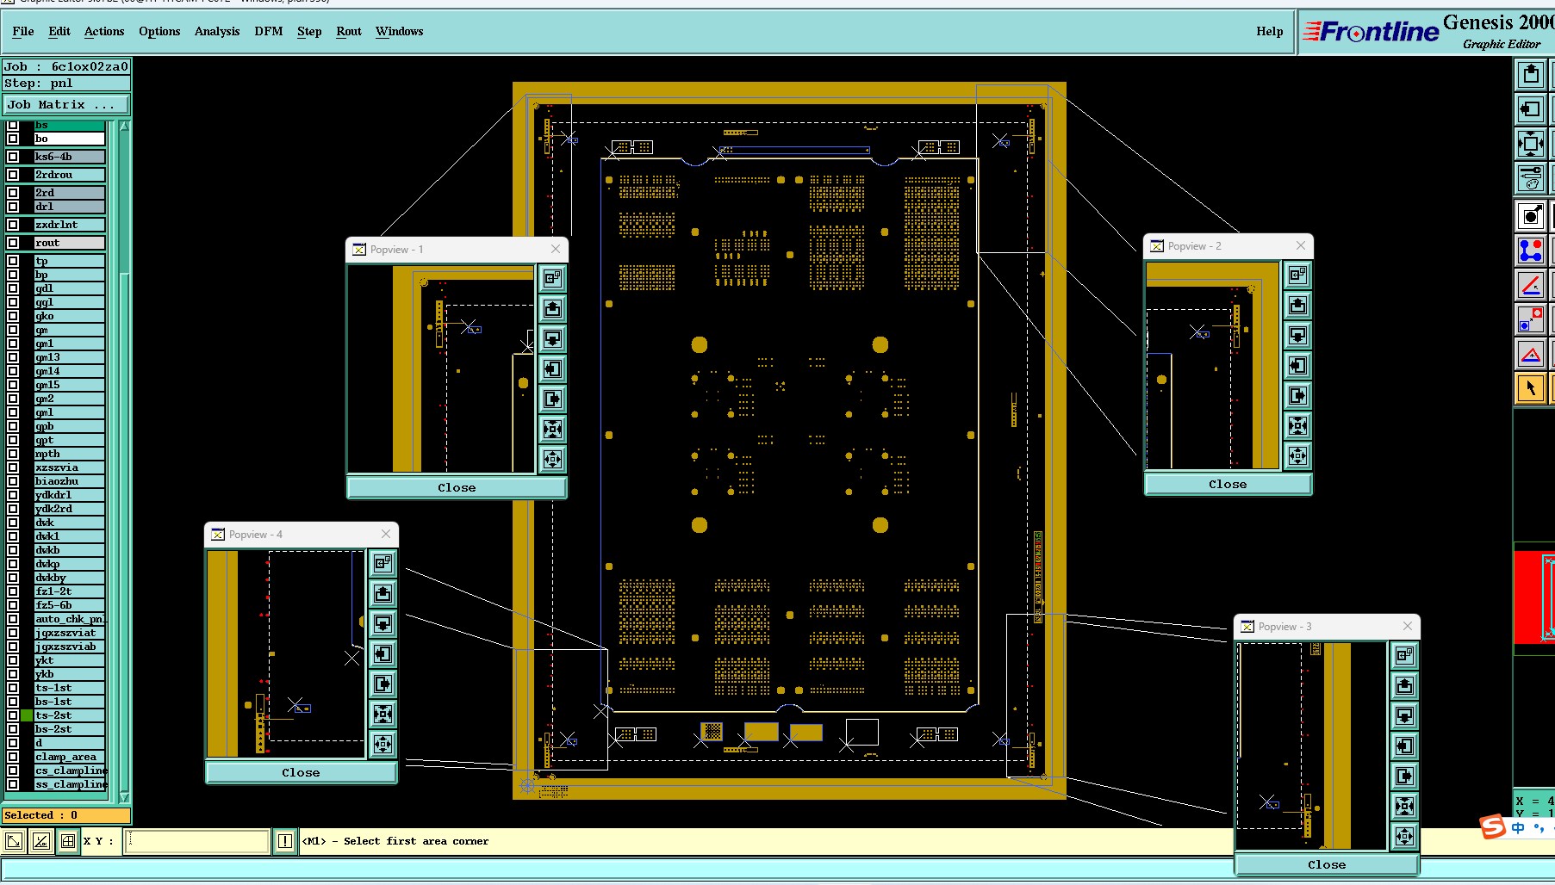
Task: Pan right in Popview 4
Action: coord(383,684)
